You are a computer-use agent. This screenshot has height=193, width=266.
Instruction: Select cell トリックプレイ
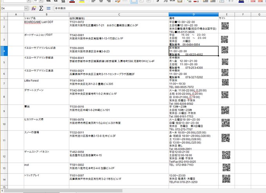coord(47,179)
